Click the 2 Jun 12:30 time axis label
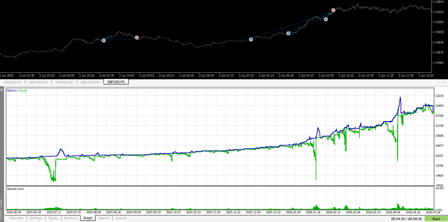The image size is (448, 222). 426,75
